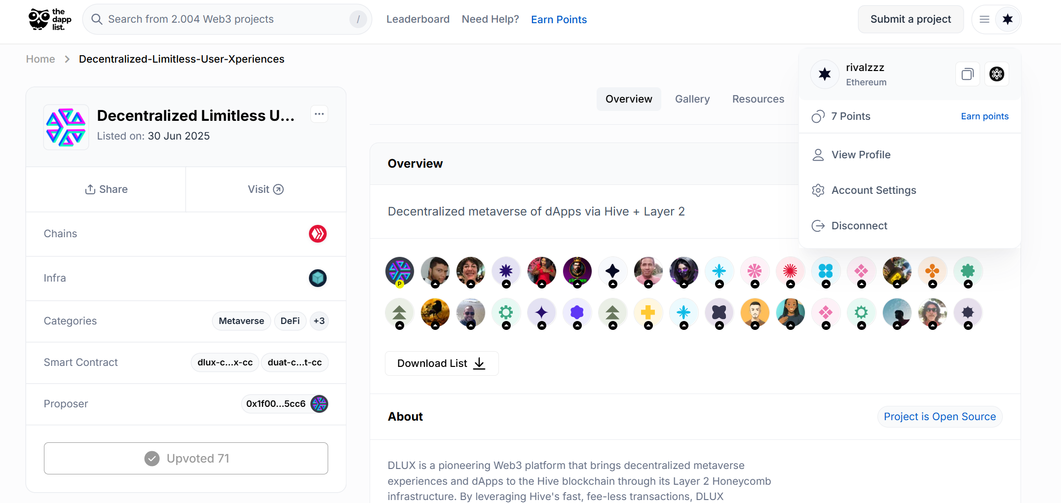Expand the +3 categories chip
This screenshot has height=503, width=1061.
pos(319,321)
